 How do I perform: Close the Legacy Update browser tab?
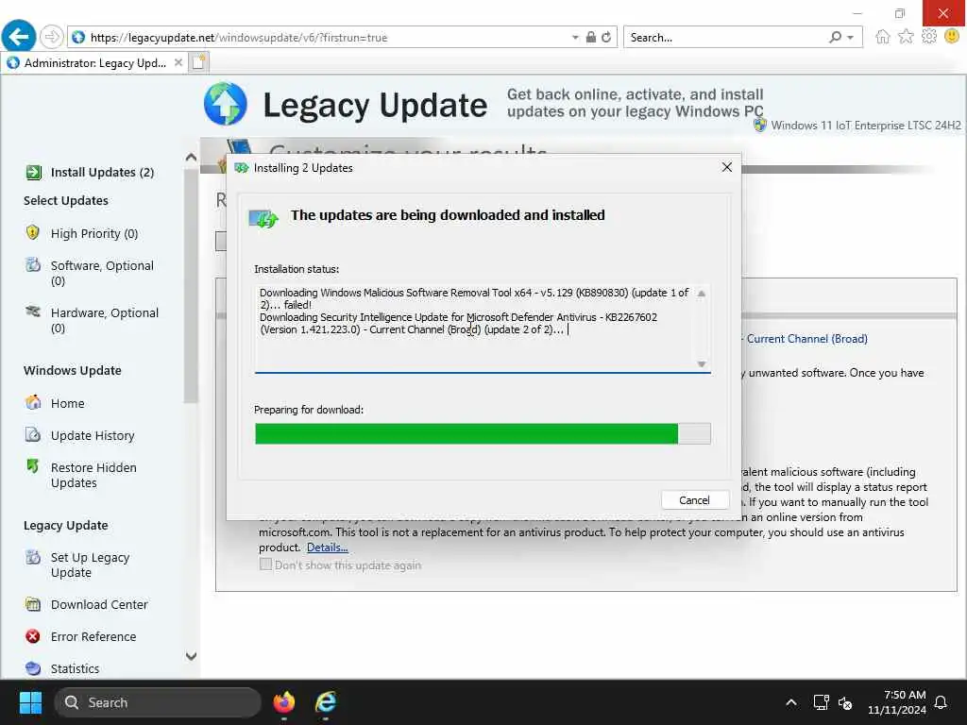point(178,62)
